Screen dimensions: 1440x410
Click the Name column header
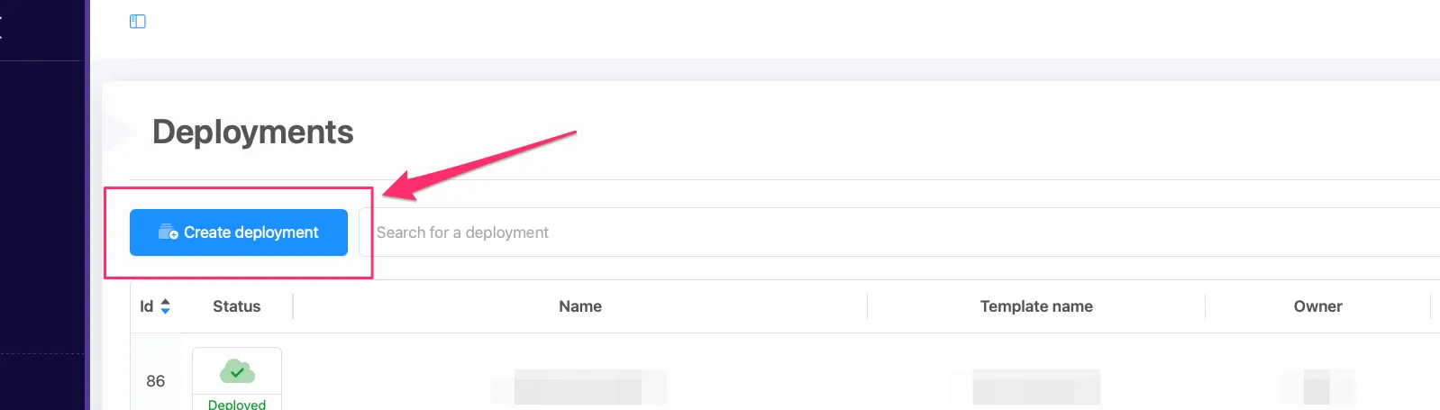(580, 306)
